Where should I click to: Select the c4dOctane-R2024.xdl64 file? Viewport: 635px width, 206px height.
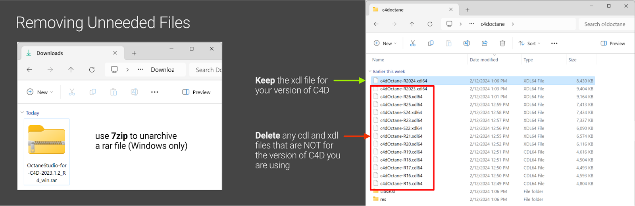(x=403, y=81)
